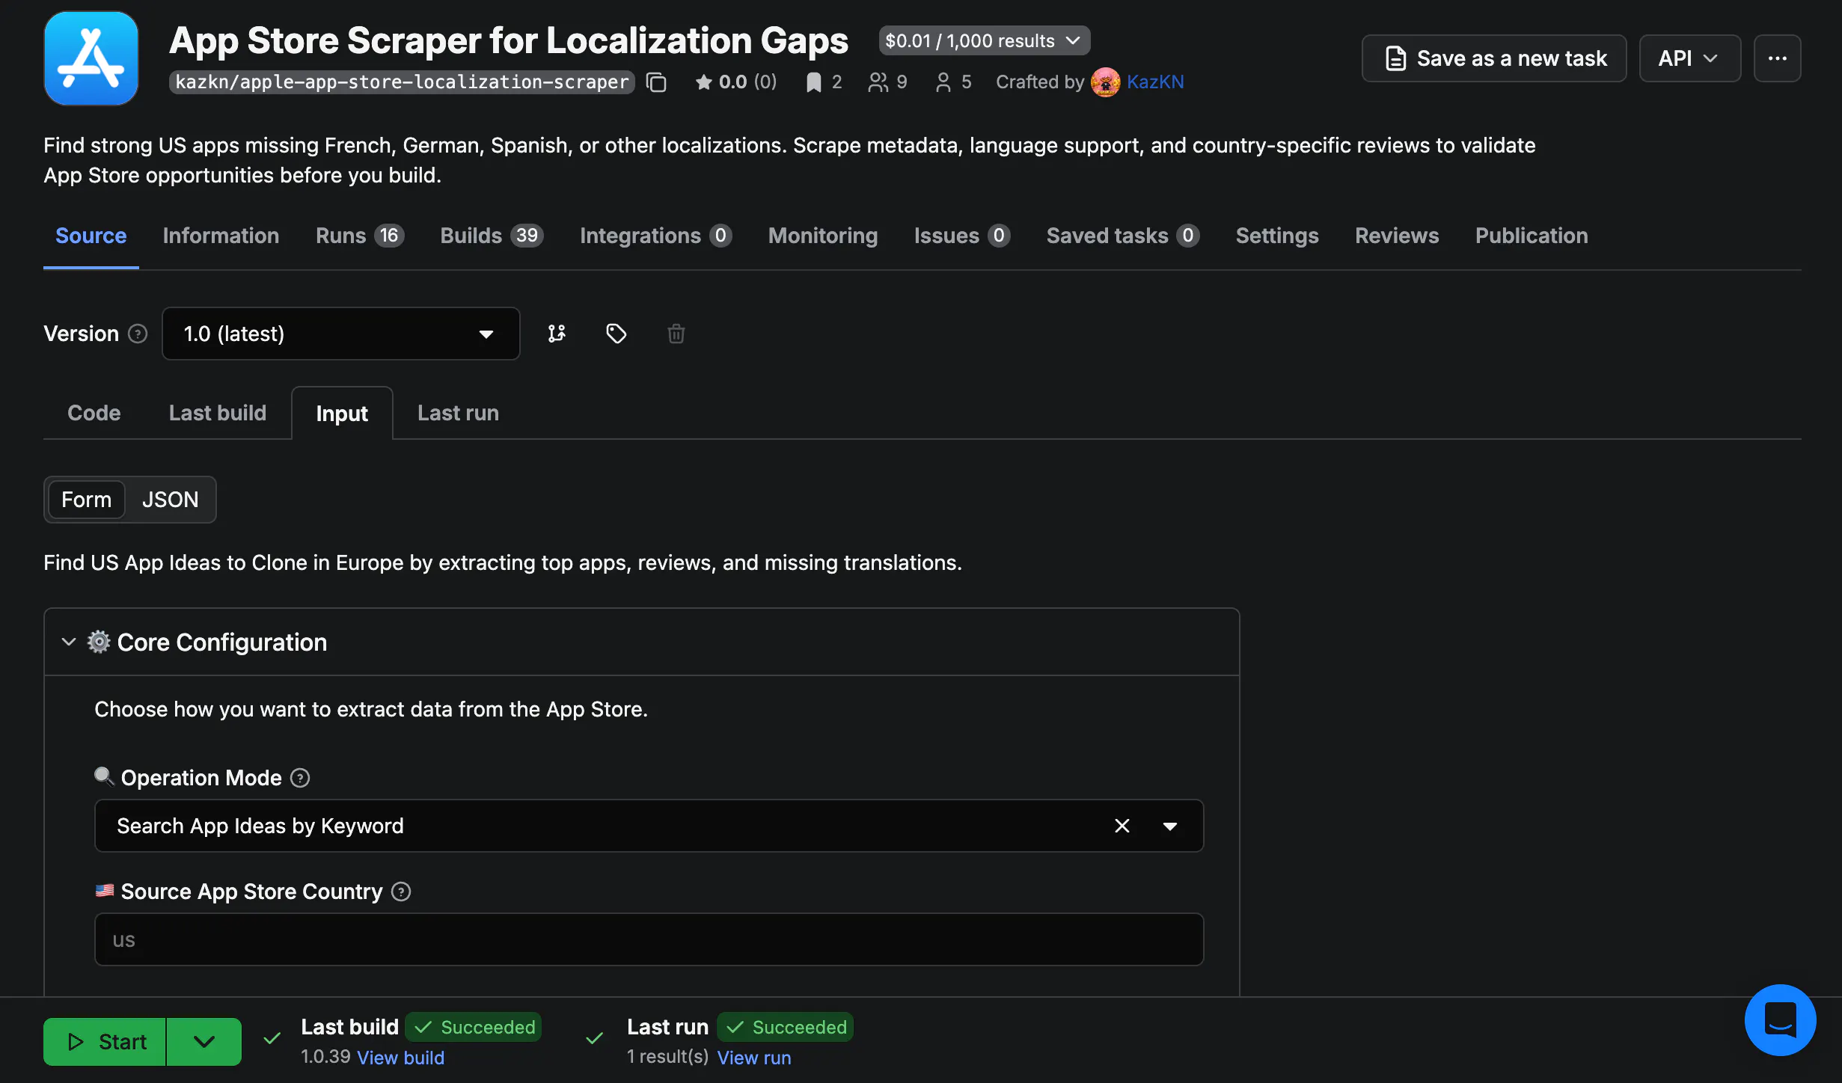Click the monthly active user icon
This screenshot has width=1842, height=1083.
click(943, 82)
